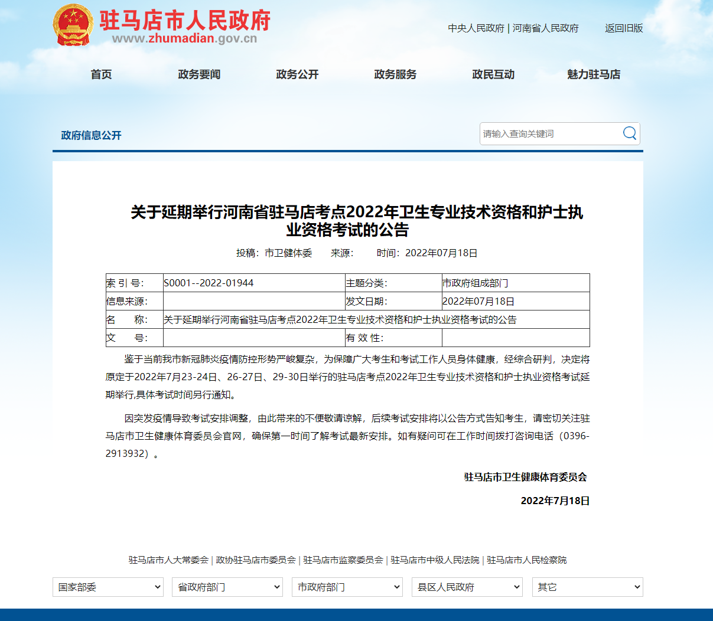Click the 信息来源 table label
This screenshot has height=621, width=713.
(x=127, y=302)
